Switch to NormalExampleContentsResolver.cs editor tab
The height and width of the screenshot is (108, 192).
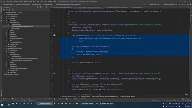pos(62,7)
